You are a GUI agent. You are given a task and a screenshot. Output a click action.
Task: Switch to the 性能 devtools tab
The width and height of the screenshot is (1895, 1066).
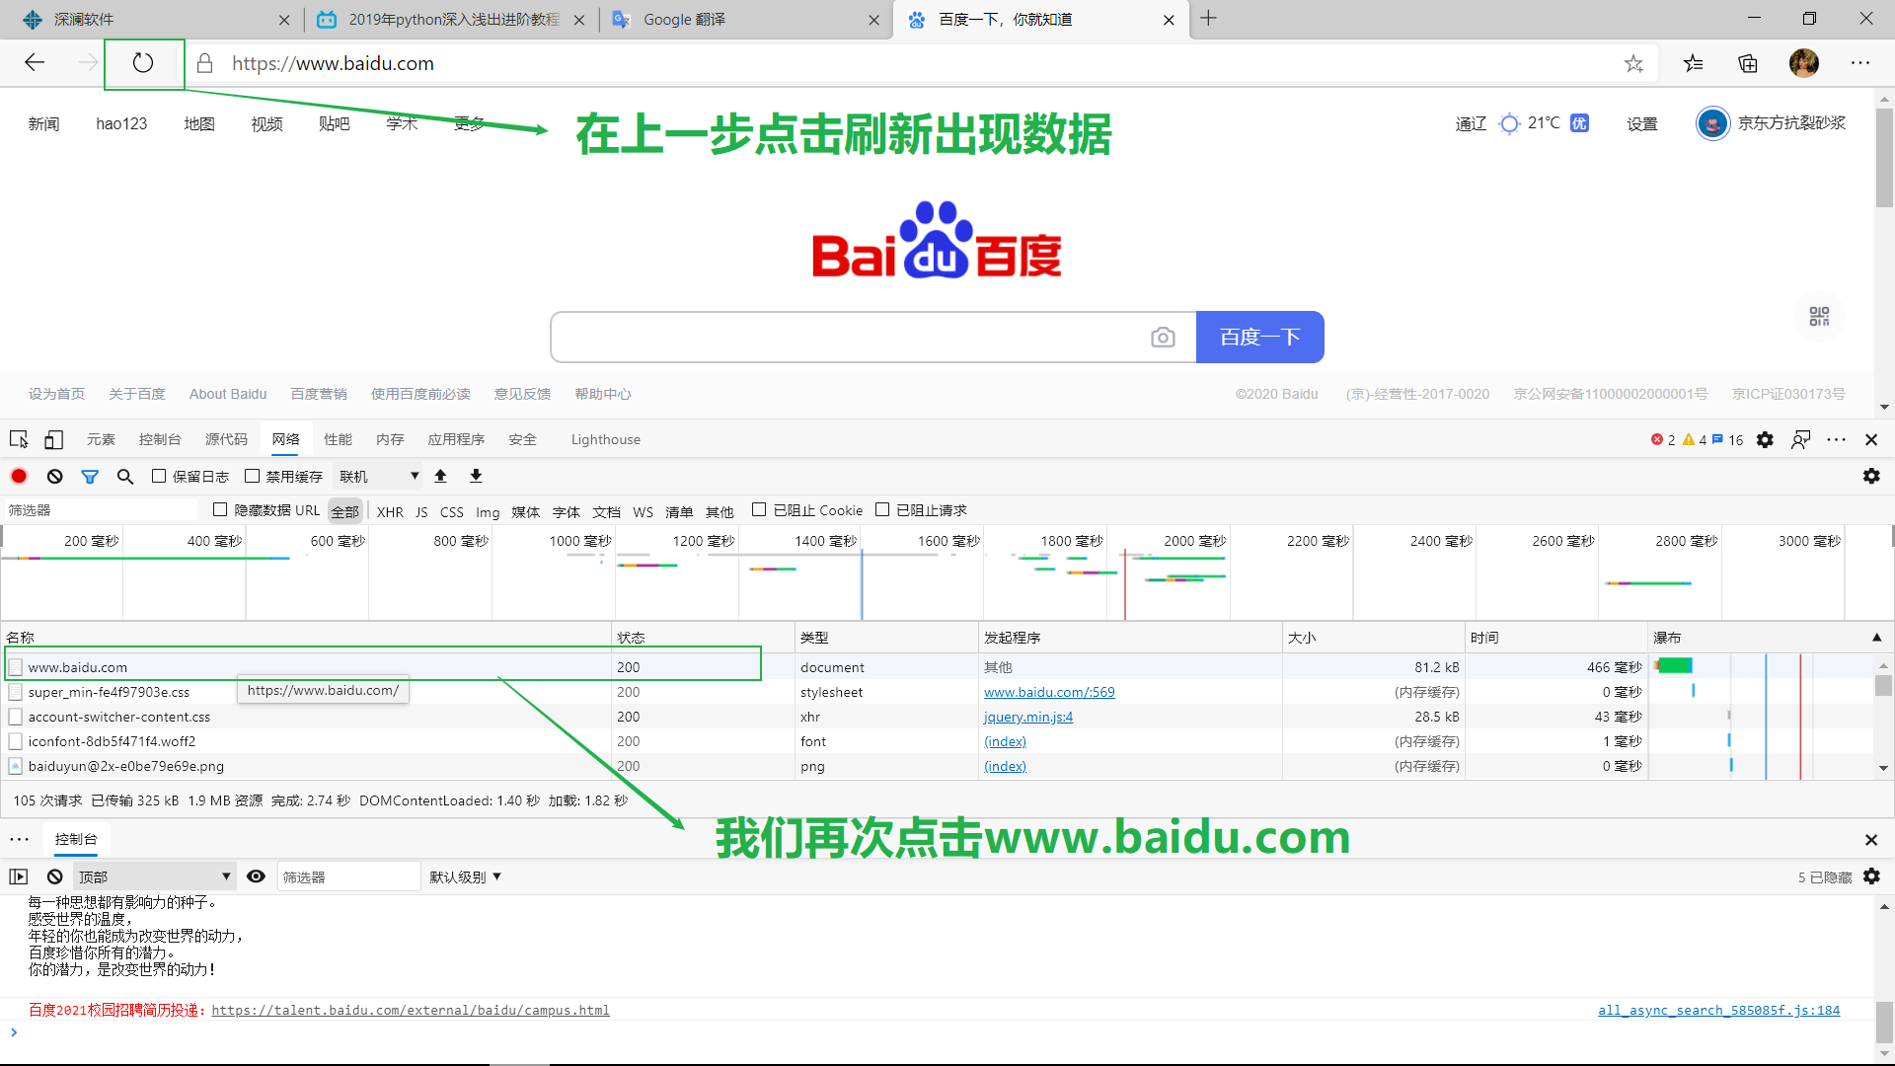point(338,440)
